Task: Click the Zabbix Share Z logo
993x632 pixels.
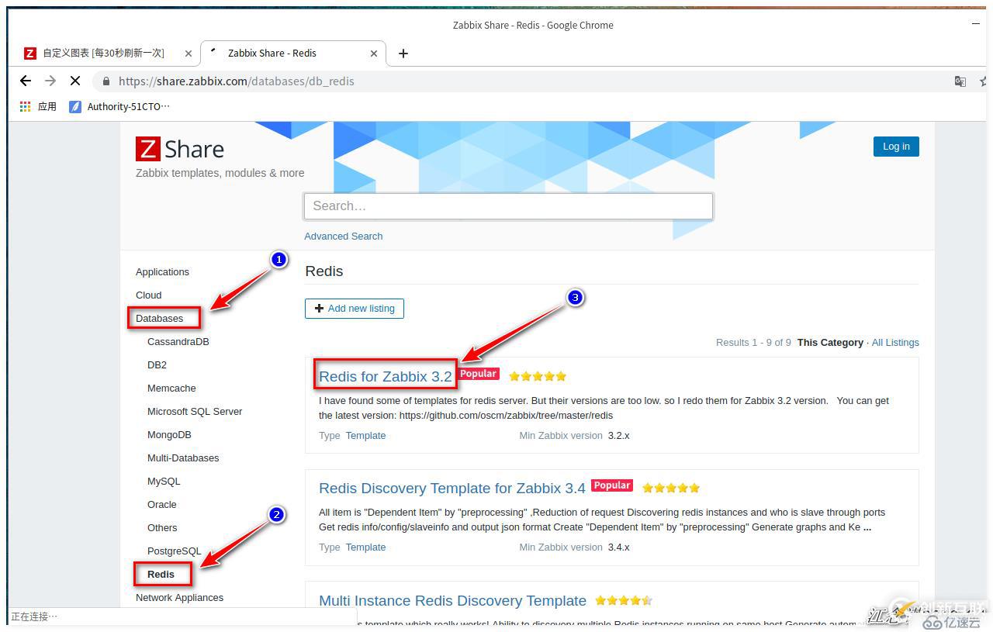Action: [x=148, y=149]
